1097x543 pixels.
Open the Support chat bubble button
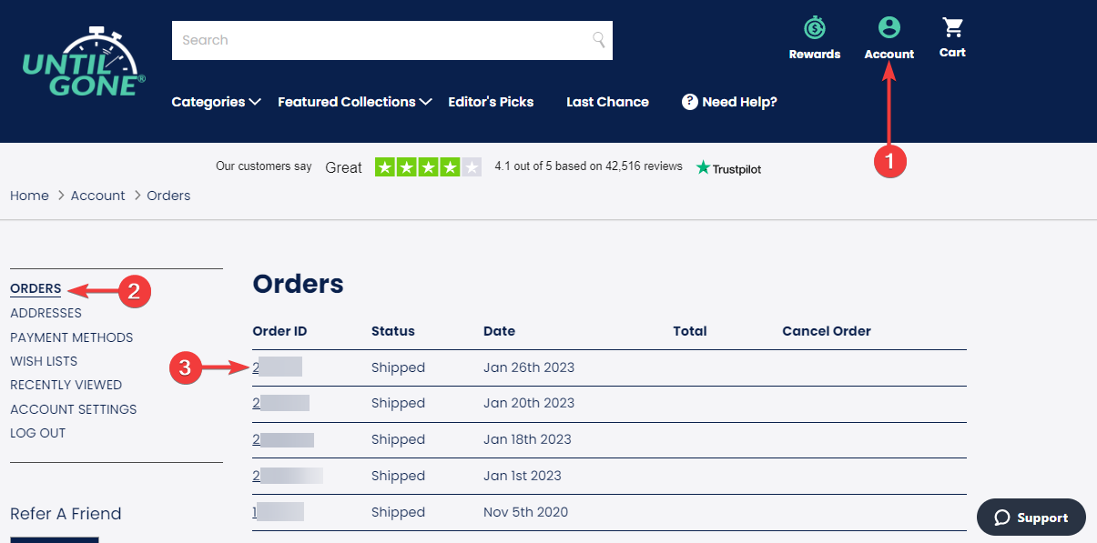pos(1031,518)
